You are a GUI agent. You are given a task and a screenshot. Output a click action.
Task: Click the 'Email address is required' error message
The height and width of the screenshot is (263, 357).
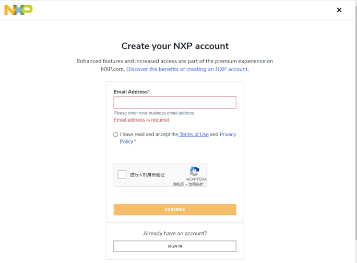point(142,120)
